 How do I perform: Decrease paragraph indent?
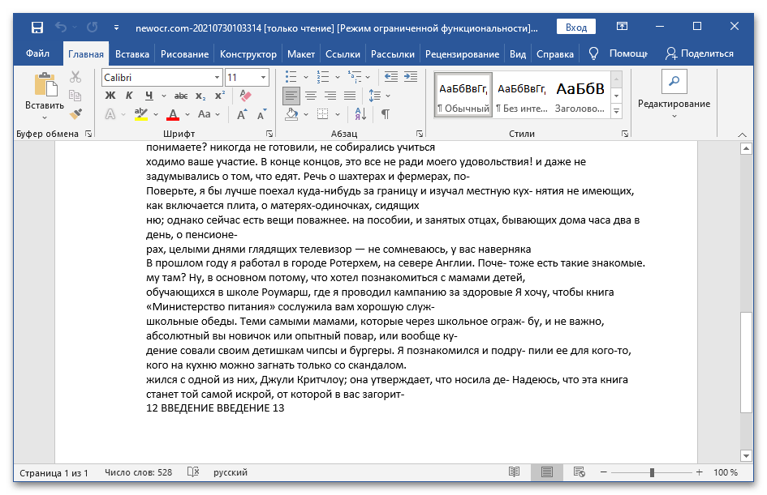391,77
